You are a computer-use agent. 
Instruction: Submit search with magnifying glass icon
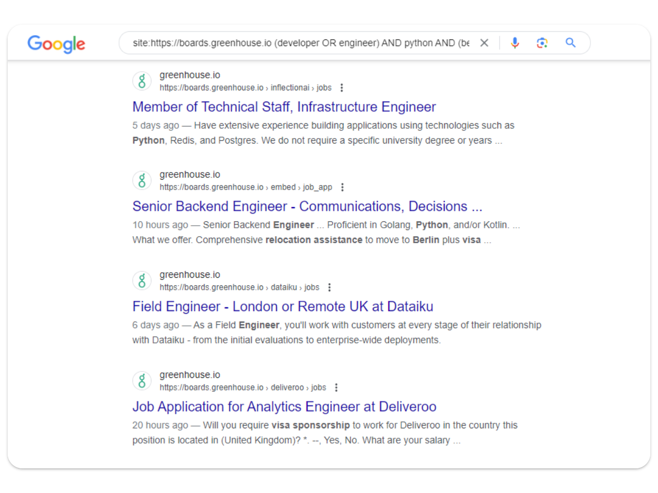[571, 43]
